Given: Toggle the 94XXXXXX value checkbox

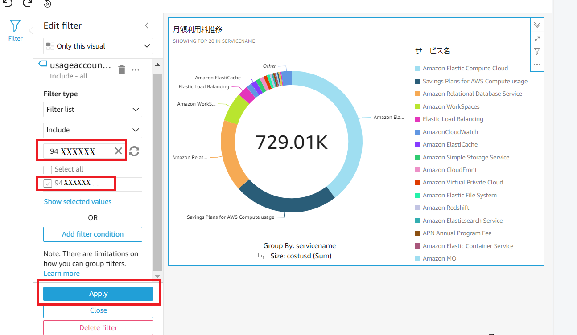Looking at the screenshot, I should coord(48,183).
